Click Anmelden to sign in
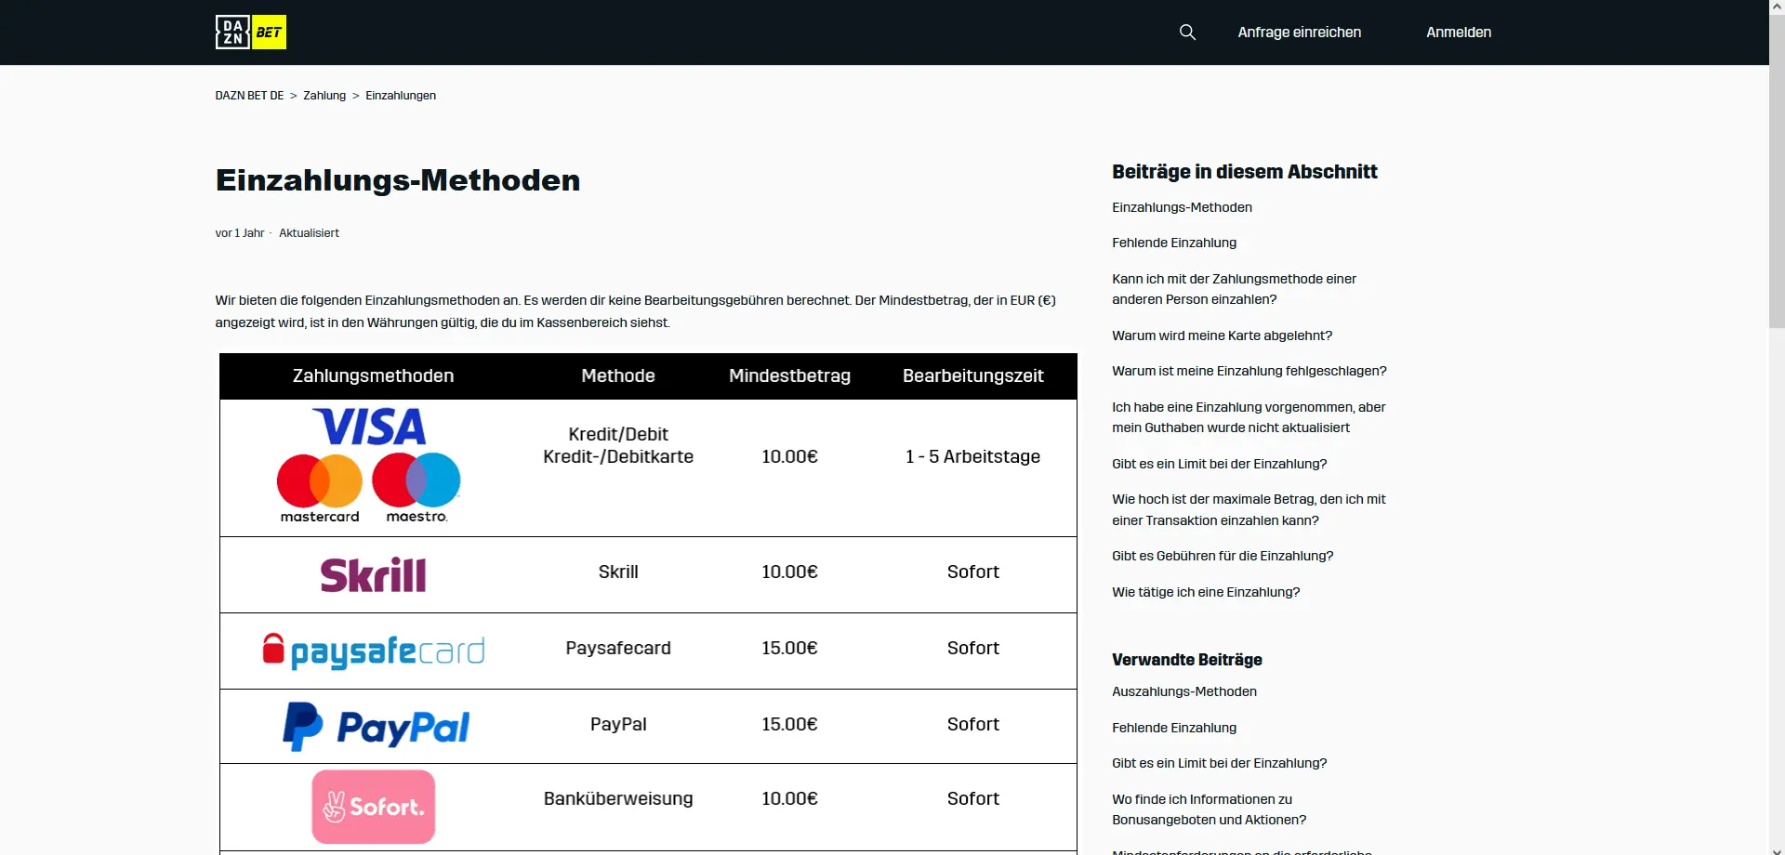The height and width of the screenshot is (855, 1785). pos(1459,33)
